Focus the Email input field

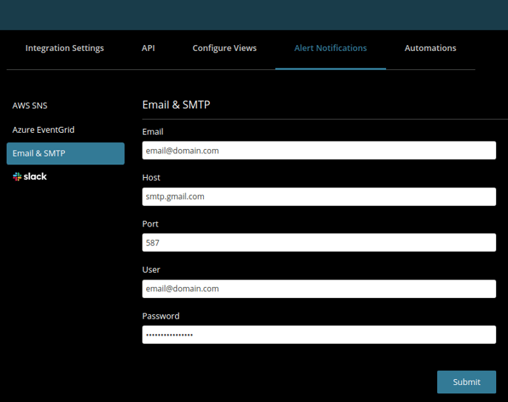(x=319, y=150)
